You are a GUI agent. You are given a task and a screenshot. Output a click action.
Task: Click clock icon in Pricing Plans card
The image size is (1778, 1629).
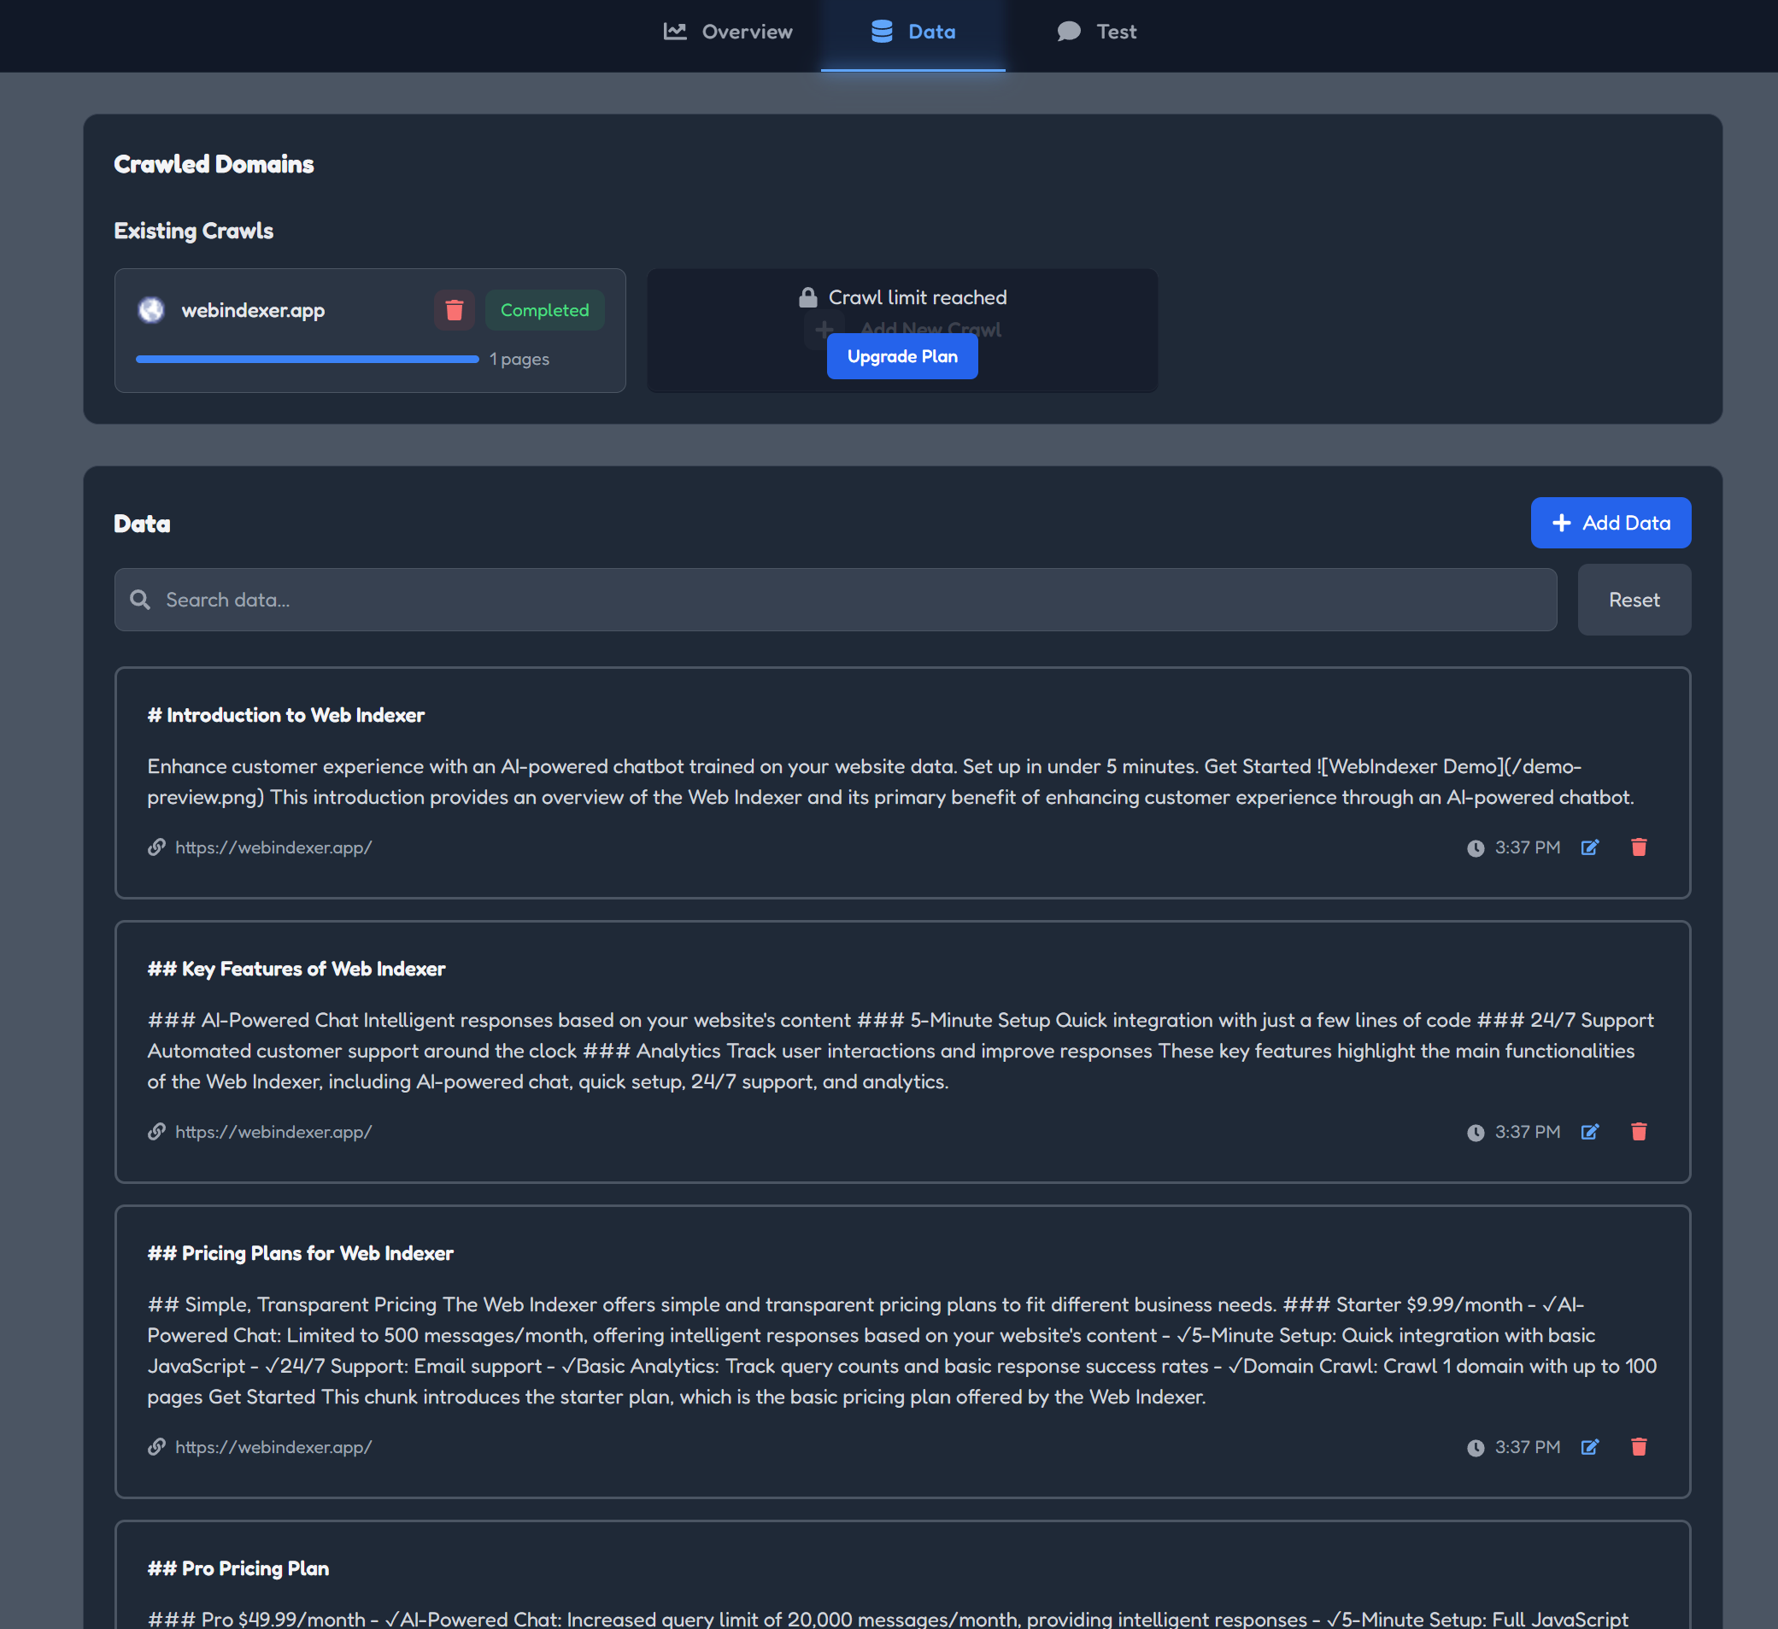click(1476, 1448)
